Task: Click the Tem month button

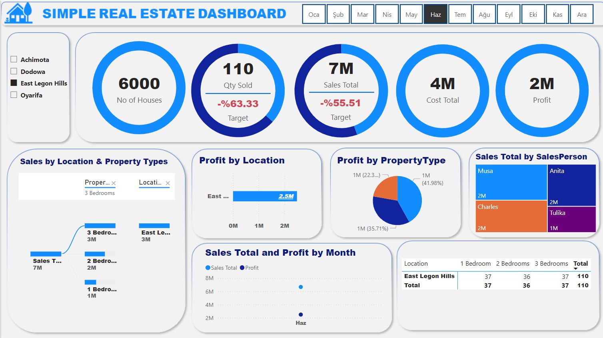Action: coord(460,14)
